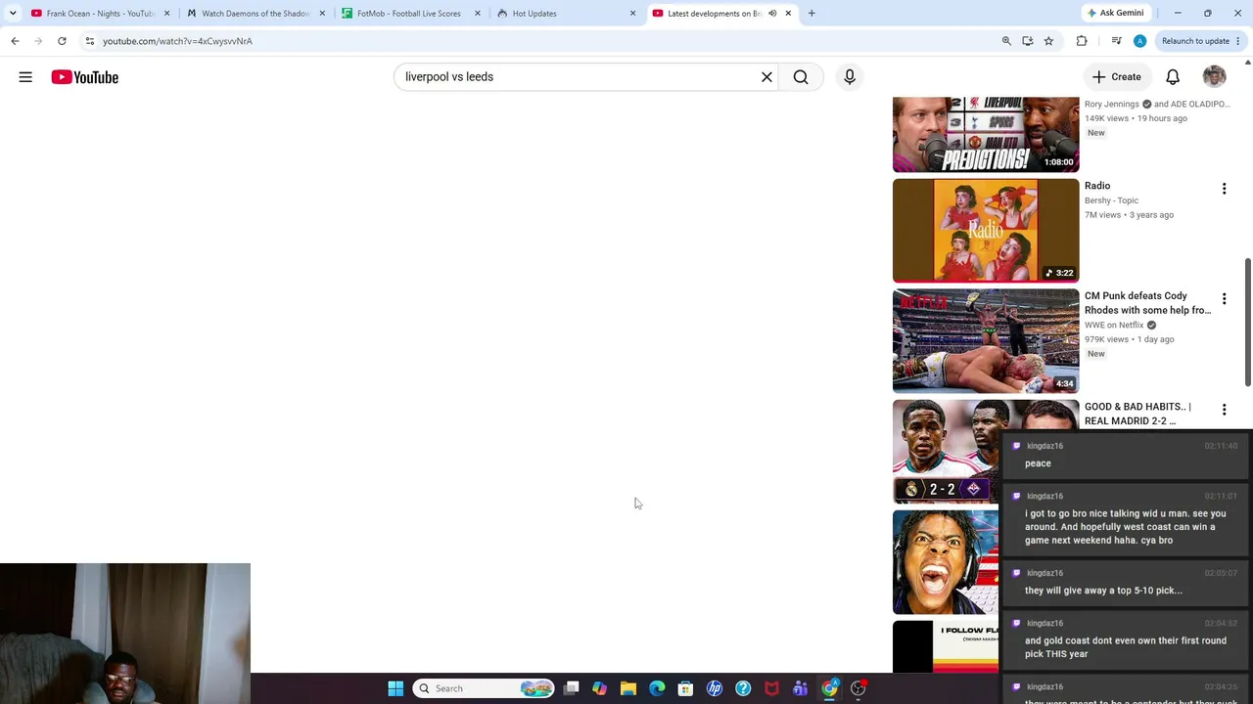Open File Explorer from taskbar
The height and width of the screenshot is (704, 1253).
click(x=628, y=688)
